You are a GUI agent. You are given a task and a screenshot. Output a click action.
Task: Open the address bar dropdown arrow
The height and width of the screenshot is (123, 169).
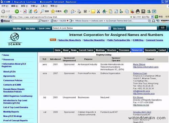[152, 17]
